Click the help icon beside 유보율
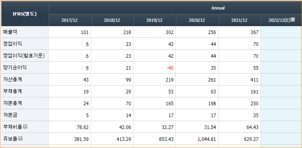This screenshot has height=148, width=302. pos(21,139)
